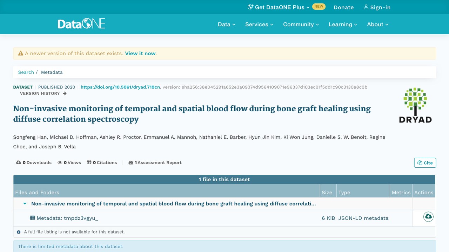449x252 pixels.
Task: Open the Get DataONE Plus dropdown
Action: pyautogui.click(x=279, y=7)
